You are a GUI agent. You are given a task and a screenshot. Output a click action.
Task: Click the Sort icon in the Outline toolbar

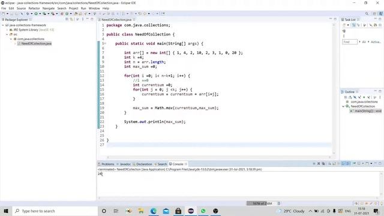(350, 97)
